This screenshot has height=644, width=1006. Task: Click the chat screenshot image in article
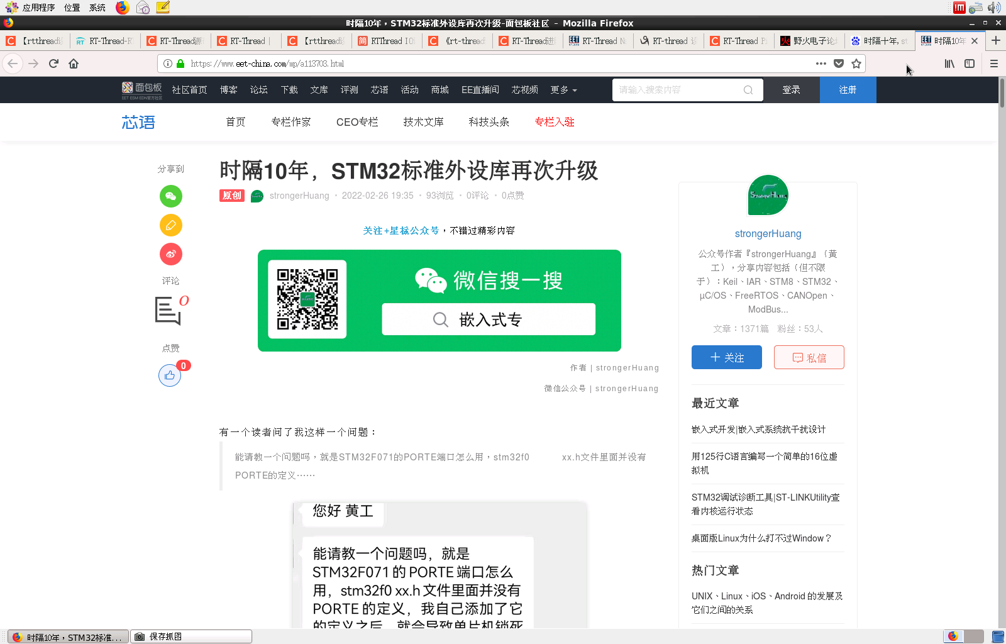439,565
